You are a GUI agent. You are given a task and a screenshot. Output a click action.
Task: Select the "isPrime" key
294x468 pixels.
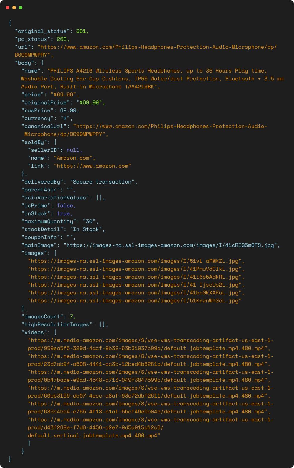pyautogui.click(x=36, y=206)
